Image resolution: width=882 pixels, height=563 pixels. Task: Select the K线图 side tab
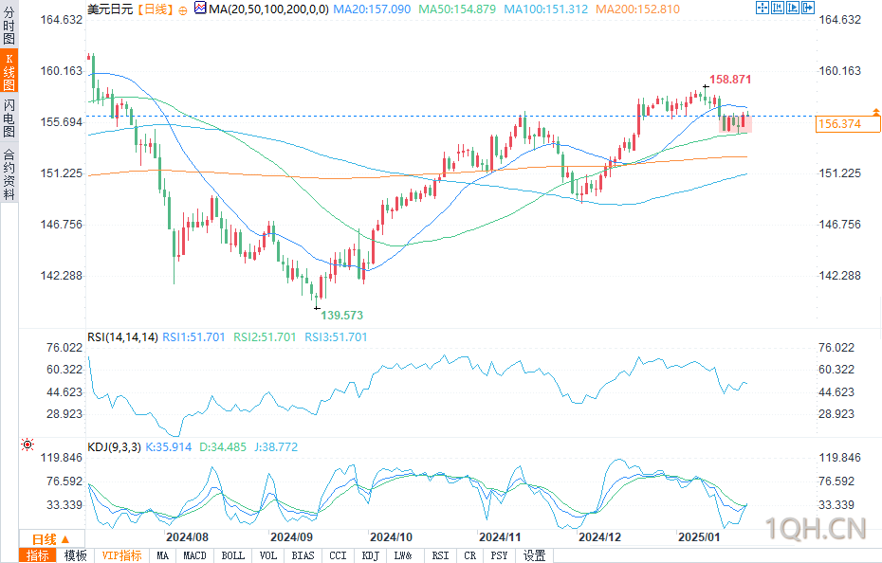coord(9,71)
